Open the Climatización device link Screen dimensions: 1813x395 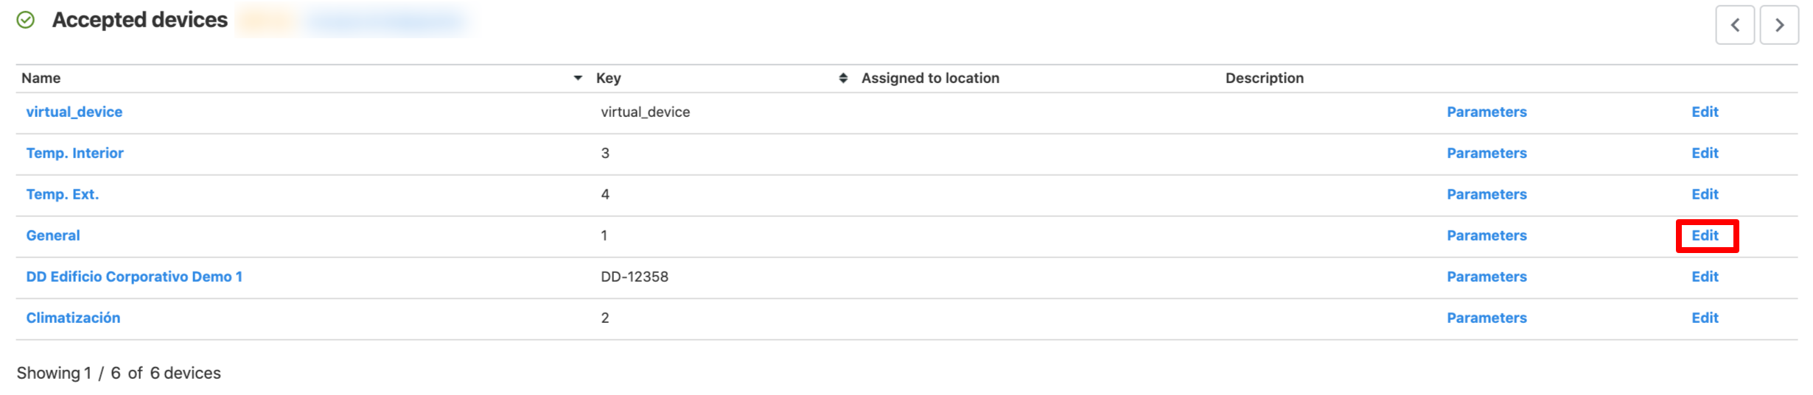tap(73, 318)
